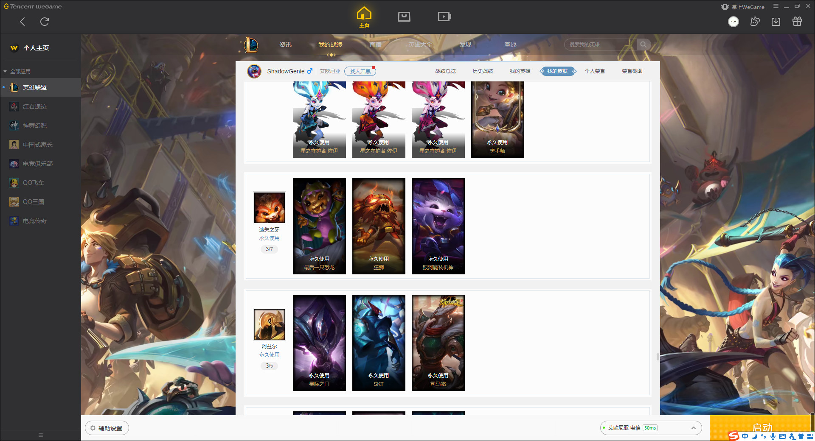The width and height of the screenshot is (815, 441).
Task: Go back with the back arrow
Action: click(x=22, y=22)
